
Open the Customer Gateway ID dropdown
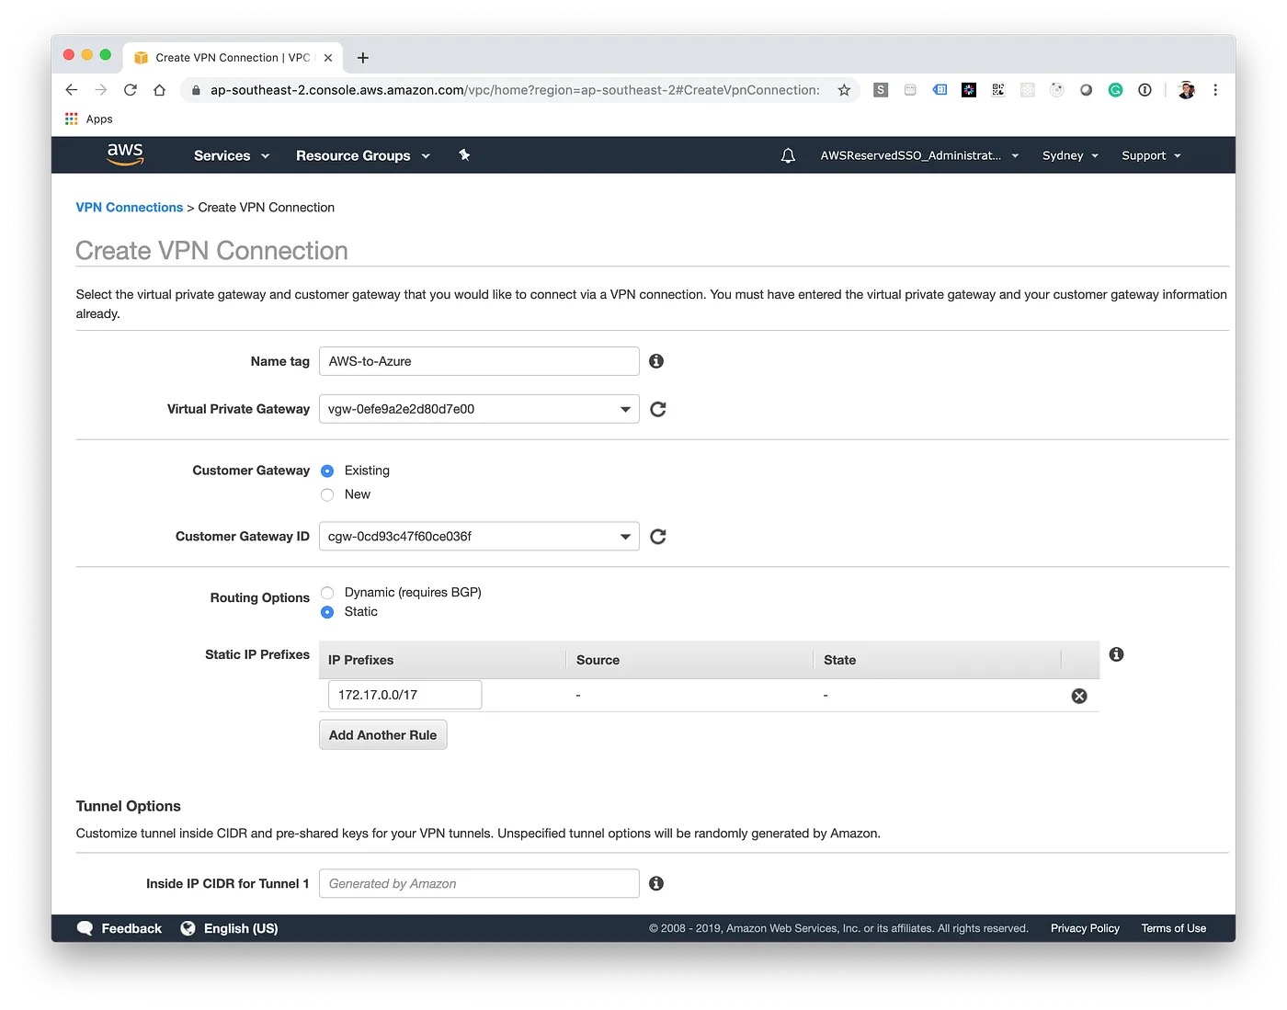pos(479,537)
